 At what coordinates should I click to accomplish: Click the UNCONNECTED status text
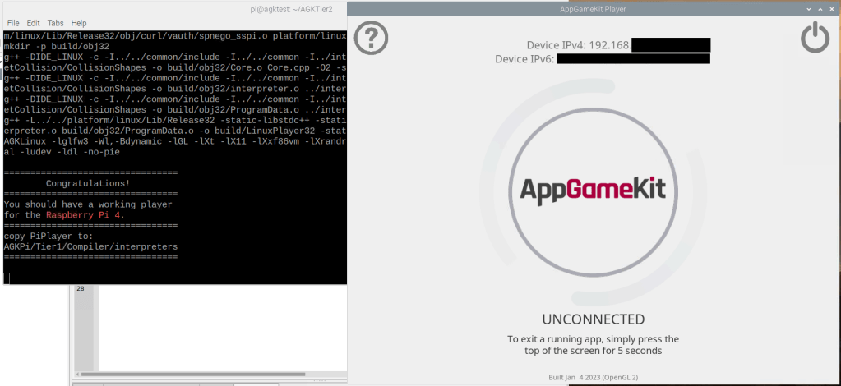point(593,319)
